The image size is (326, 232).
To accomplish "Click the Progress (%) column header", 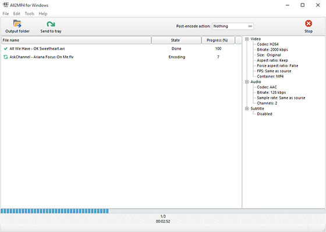I will (x=218, y=40).
